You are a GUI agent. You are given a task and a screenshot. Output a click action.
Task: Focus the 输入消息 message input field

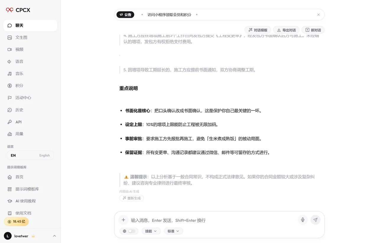coord(213,220)
